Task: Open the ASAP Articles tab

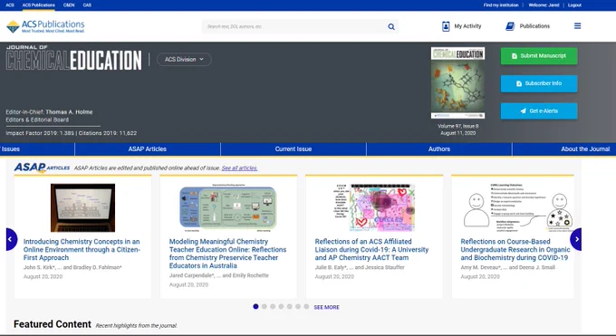Action: [x=148, y=149]
